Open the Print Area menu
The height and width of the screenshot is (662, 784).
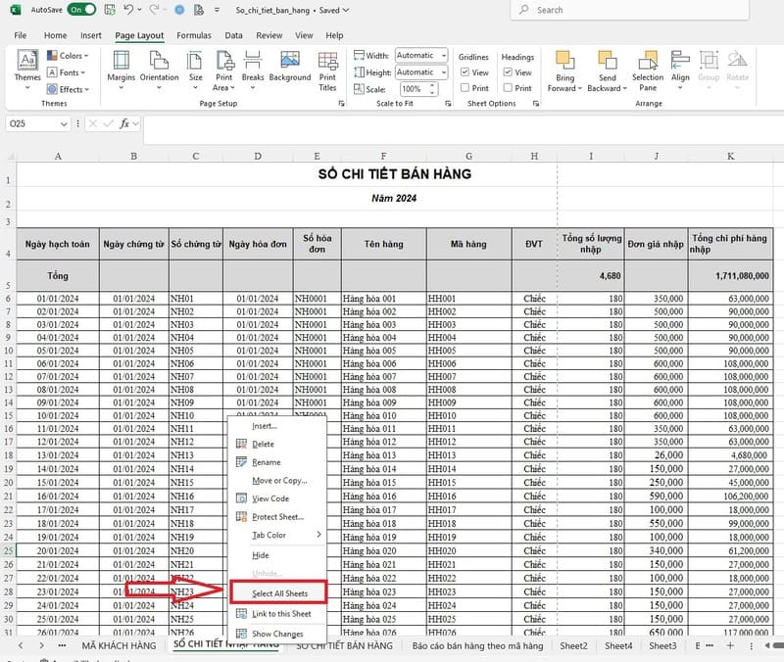[223, 71]
